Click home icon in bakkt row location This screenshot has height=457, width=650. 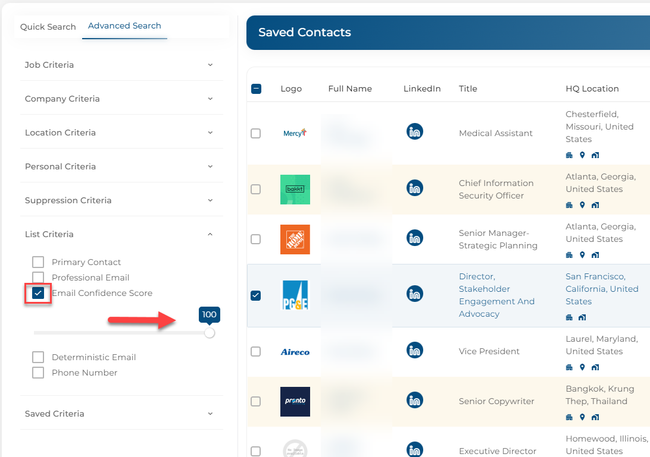coord(595,205)
